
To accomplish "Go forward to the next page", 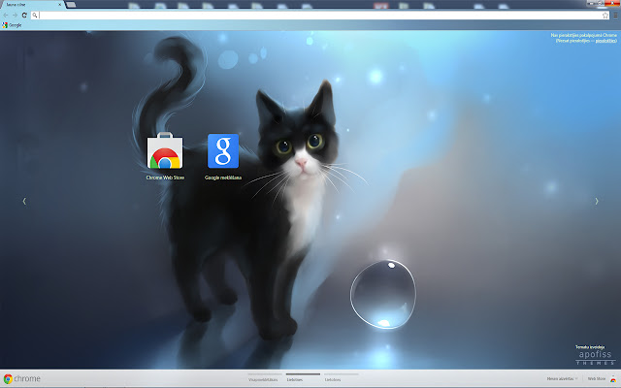I will coord(15,16).
